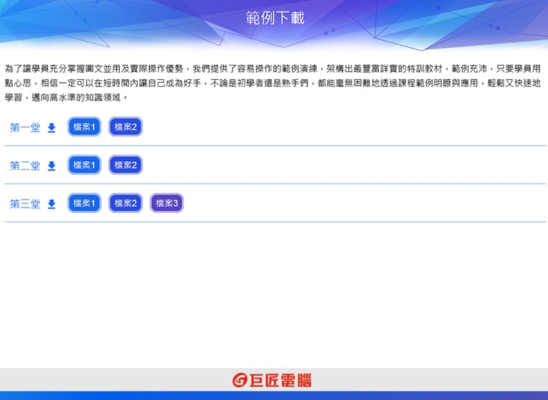This screenshot has width=548, height=400.
Task: Click the download icon beside 第一堂
Action: 51,128
